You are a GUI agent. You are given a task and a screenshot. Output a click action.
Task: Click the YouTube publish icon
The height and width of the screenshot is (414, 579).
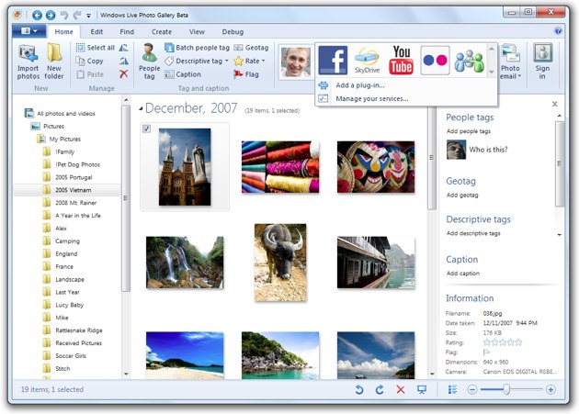(x=401, y=61)
